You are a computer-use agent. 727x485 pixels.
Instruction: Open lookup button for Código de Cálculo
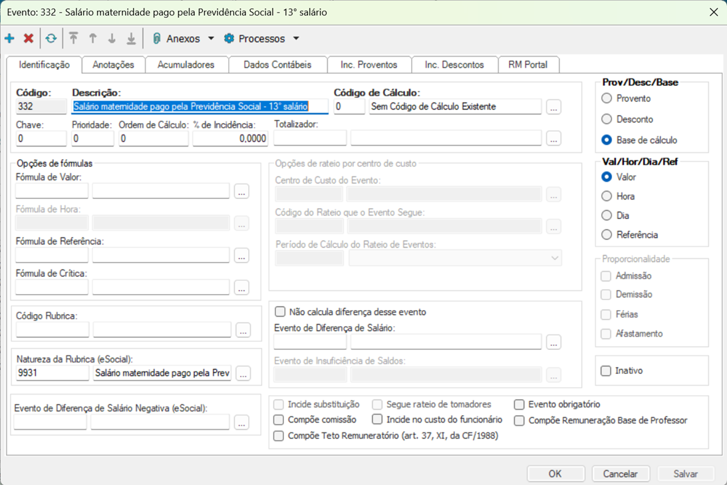point(553,107)
